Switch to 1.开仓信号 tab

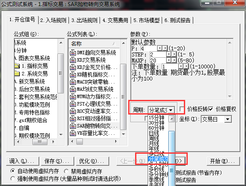(x=22, y=20)
